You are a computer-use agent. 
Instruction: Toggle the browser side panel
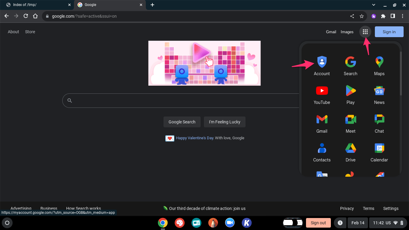(393, 16)
